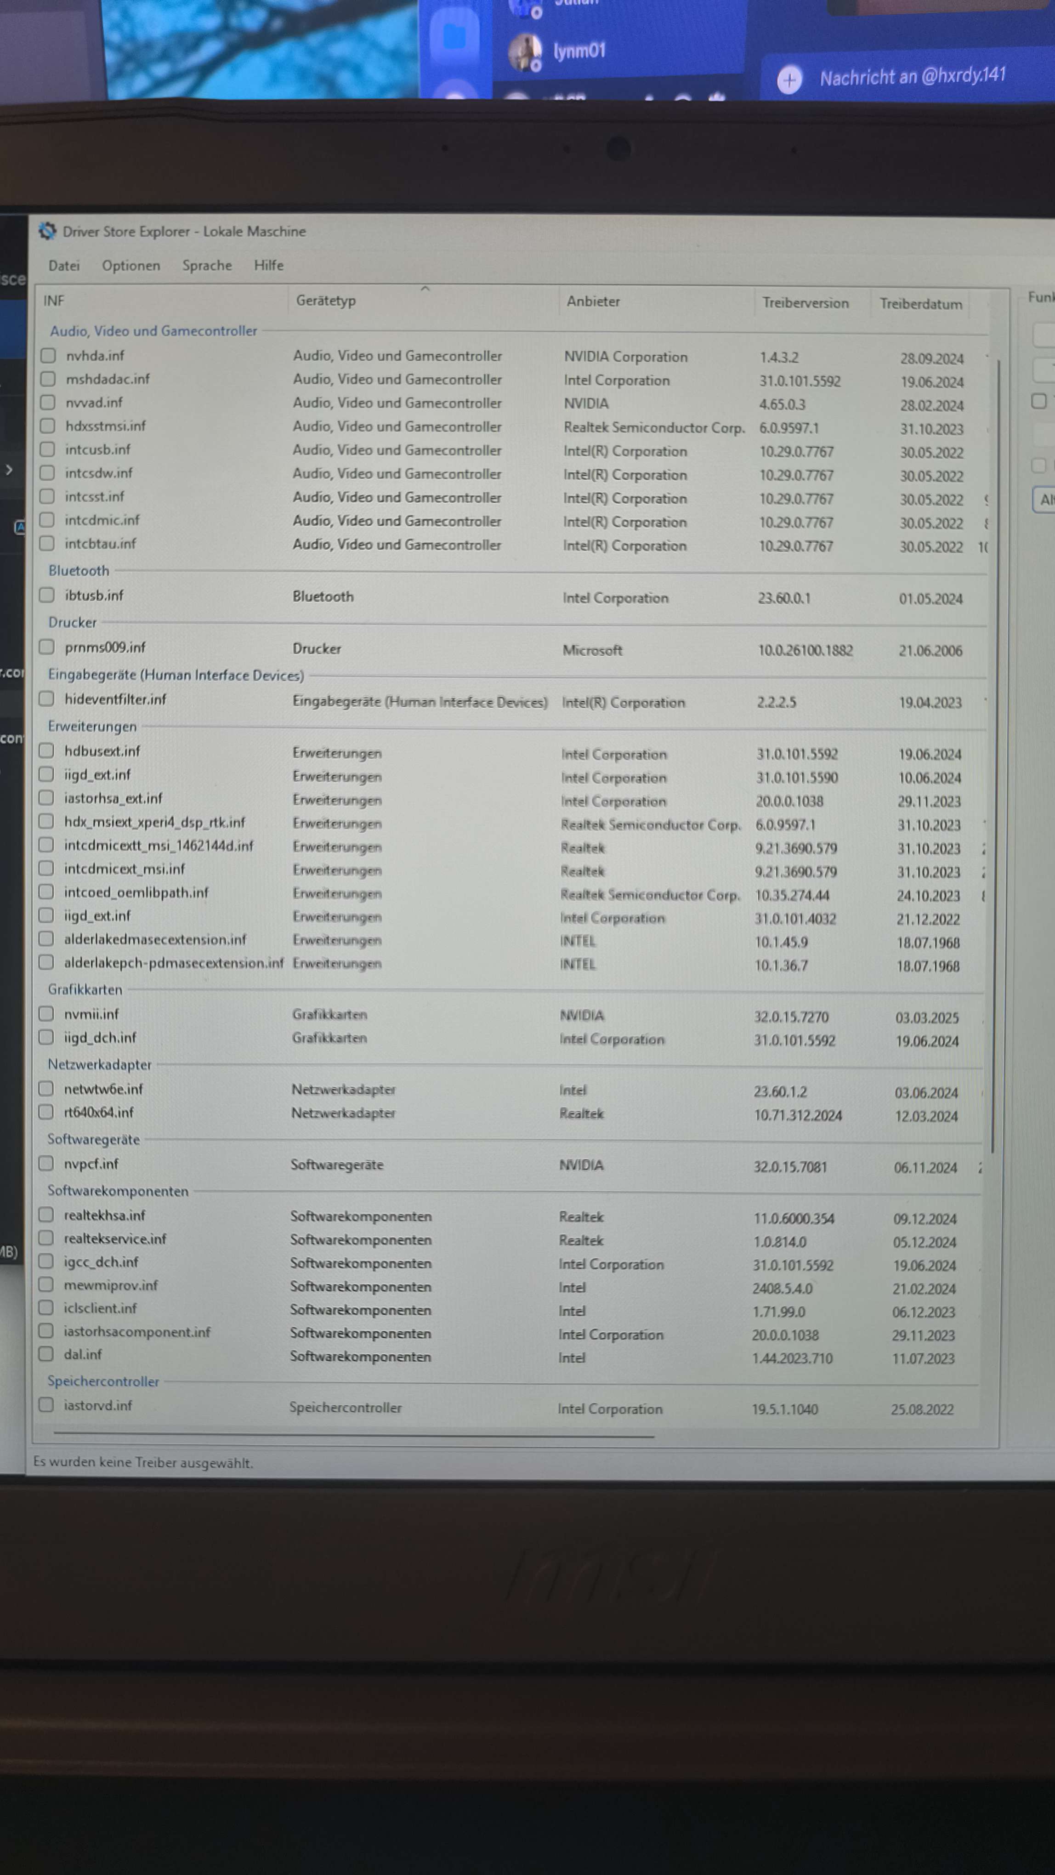
Task: Enable checkbox next to iastorvd.inf
Action: [46, 1405]
